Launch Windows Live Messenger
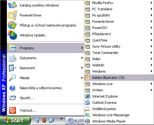Image resolution: width=154 pixels, height=125 pixels. (x=119, y=115)
